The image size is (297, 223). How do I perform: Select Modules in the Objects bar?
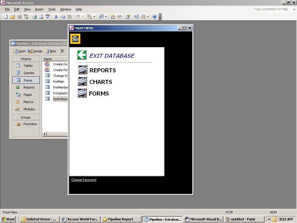26,109
